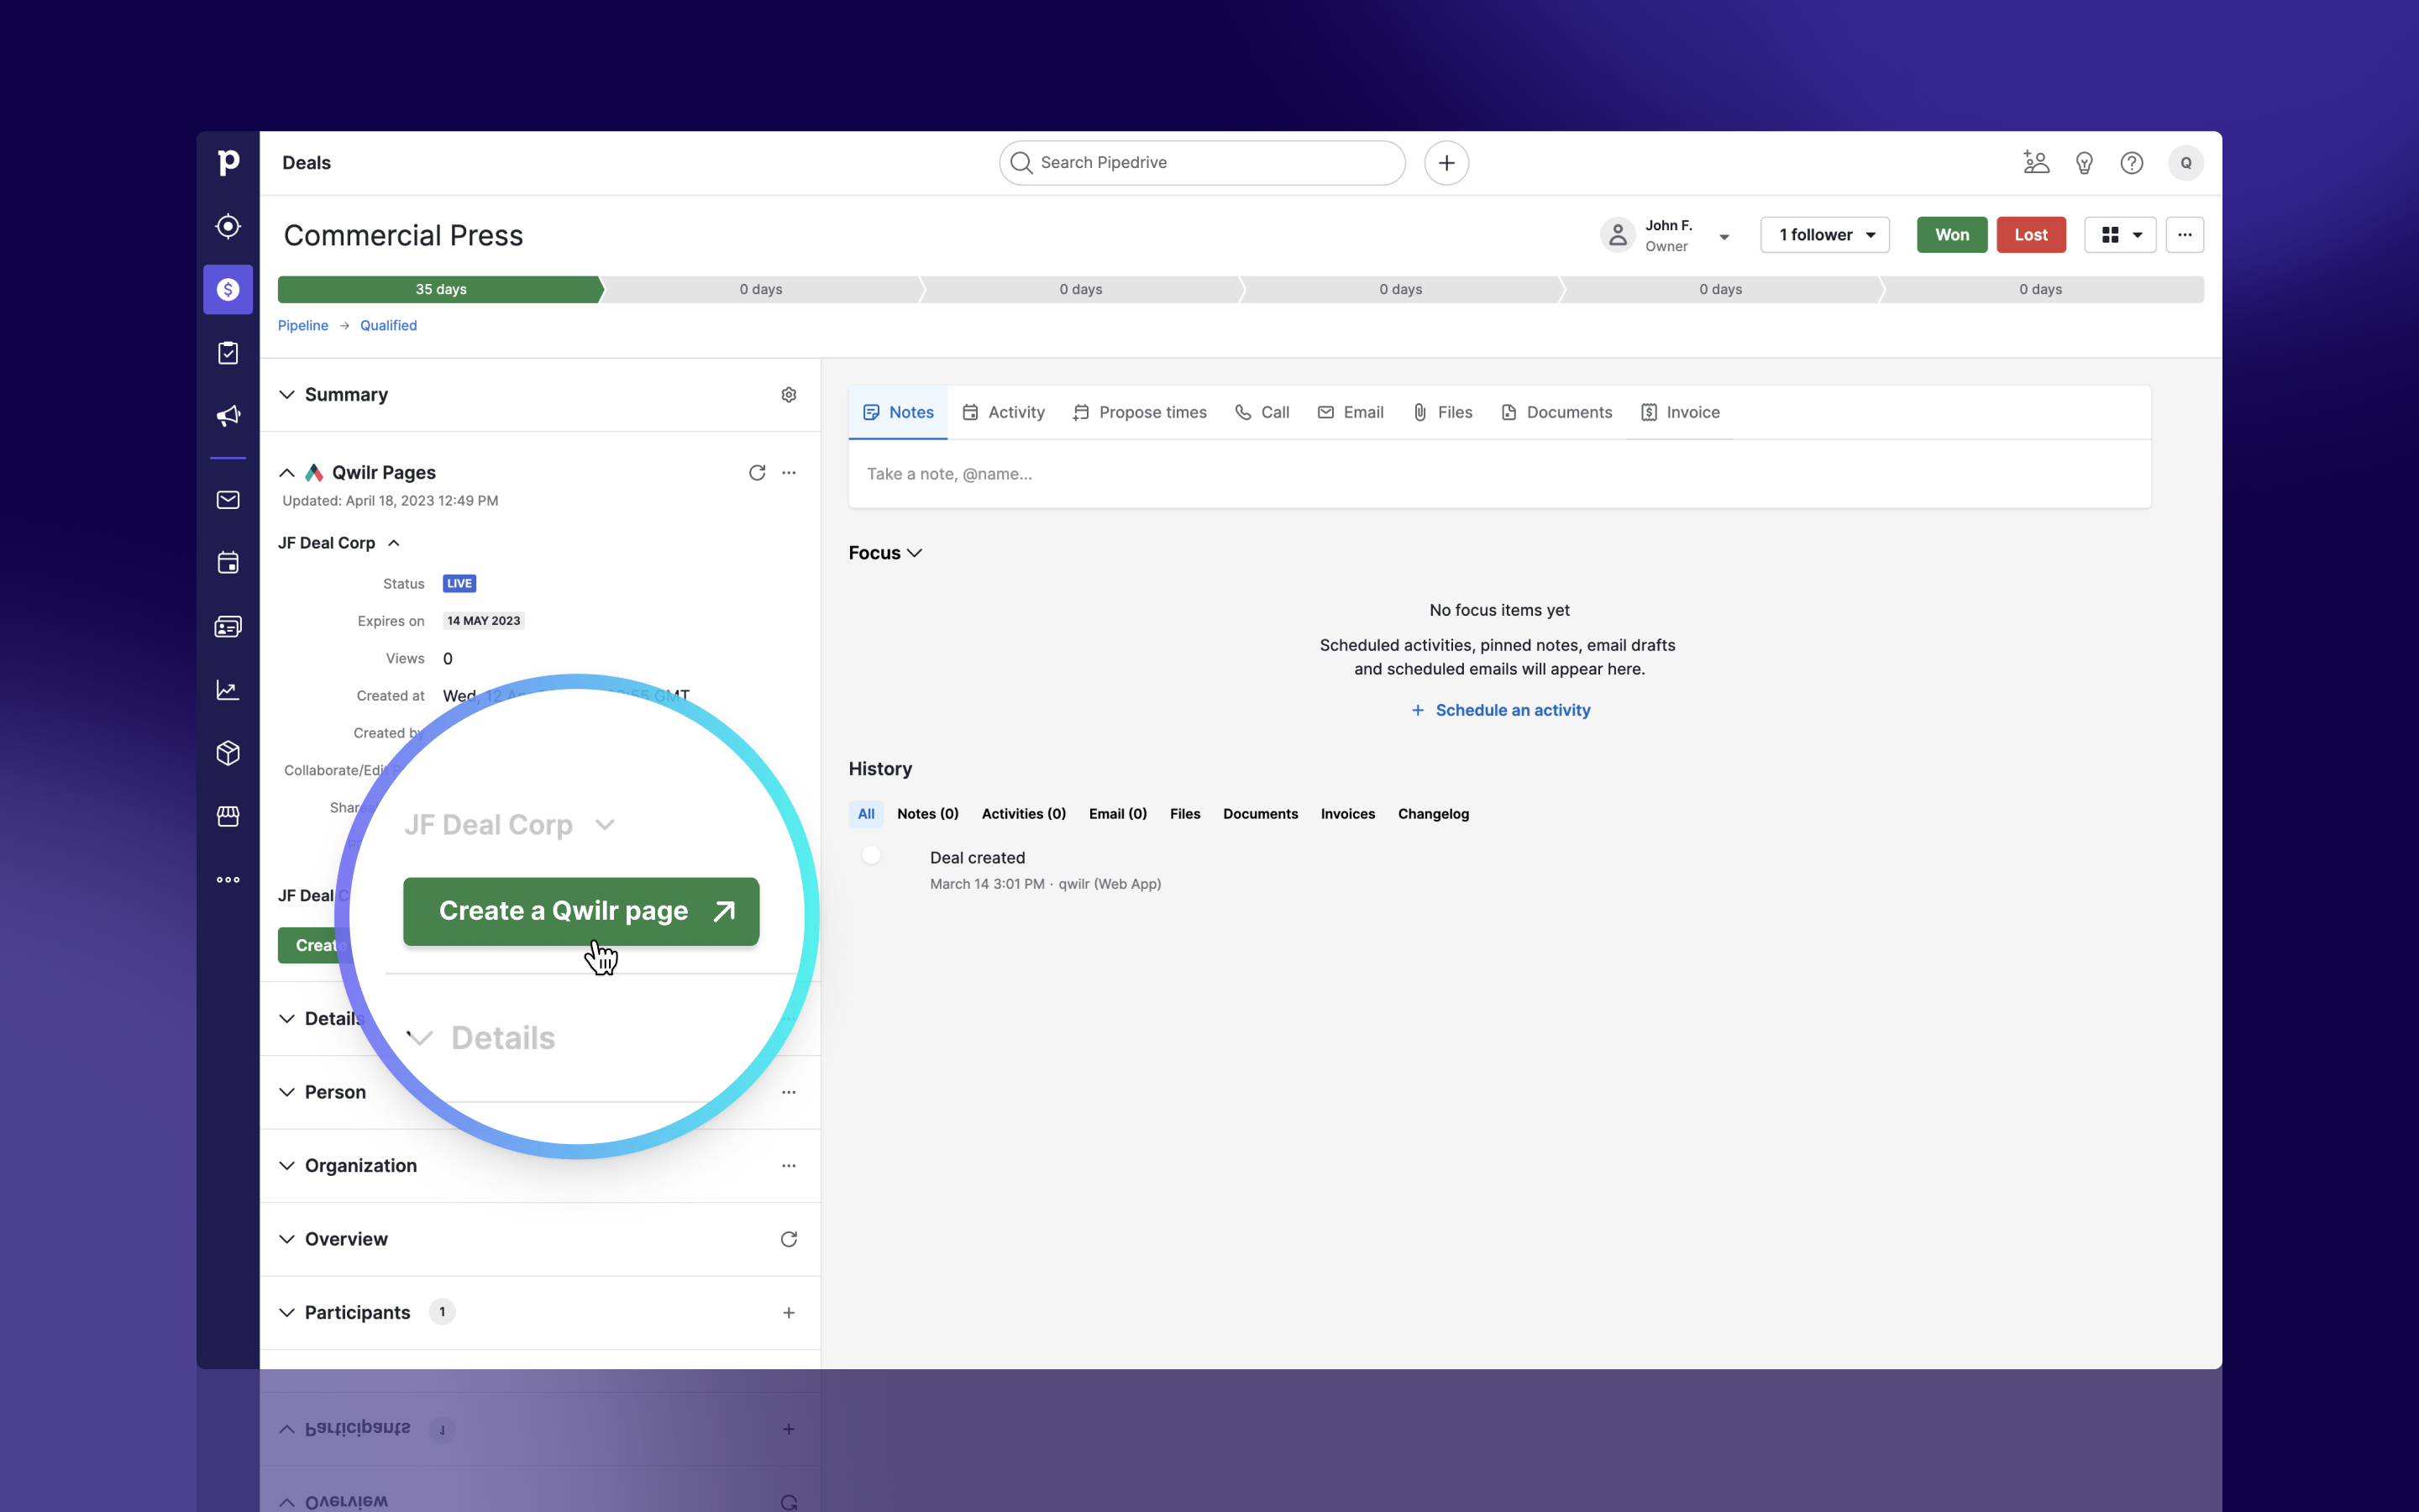2419x1512 pixels.
Task: Click the quick add plus button
Action: click(1446, 163)
